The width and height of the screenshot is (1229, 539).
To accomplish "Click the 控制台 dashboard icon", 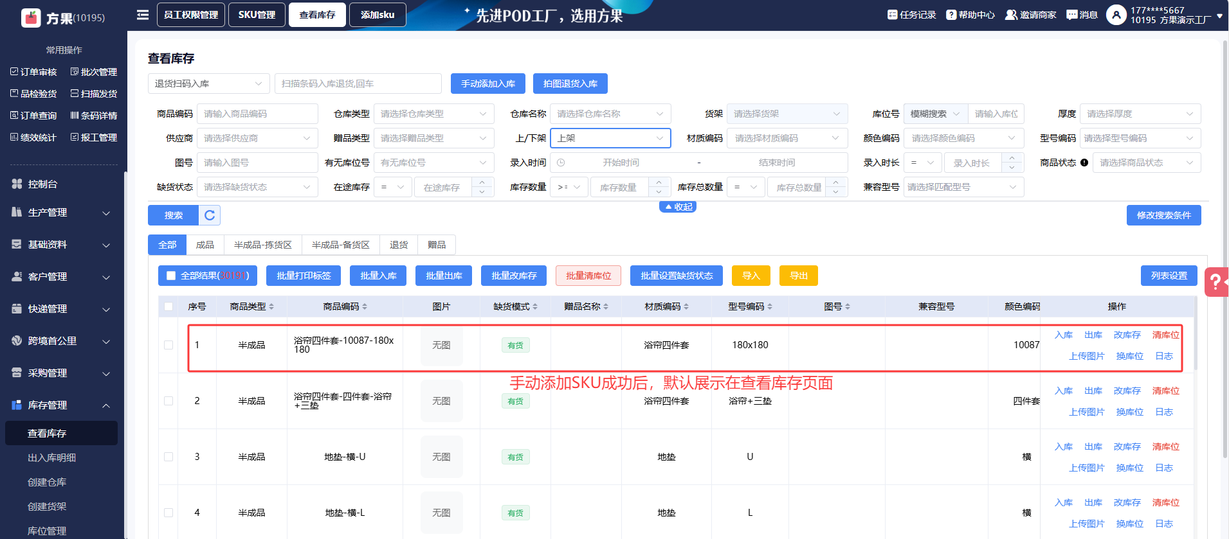I will [17, 184].
